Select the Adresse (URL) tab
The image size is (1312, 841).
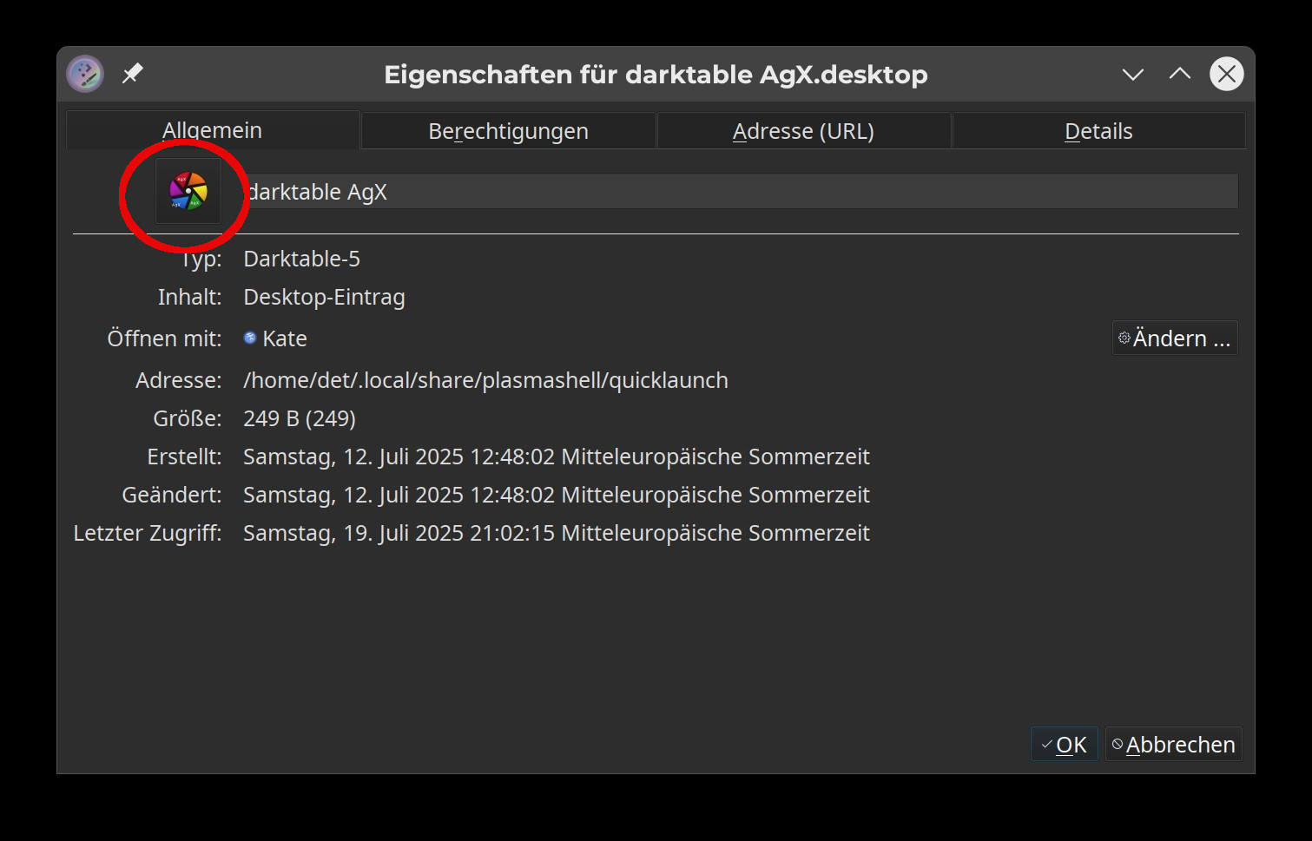pos(803,131)
